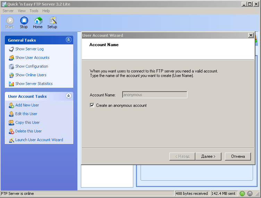Image resolution: width=261 pixels, height=198 pixels.
Task: Click the application icon in the title bar
Action: click(4, 4)
